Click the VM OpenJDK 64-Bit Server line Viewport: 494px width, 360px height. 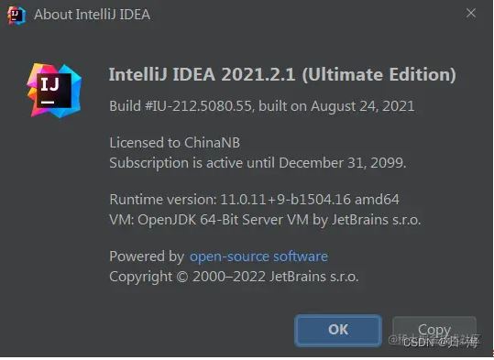click(x=265, y=220)
